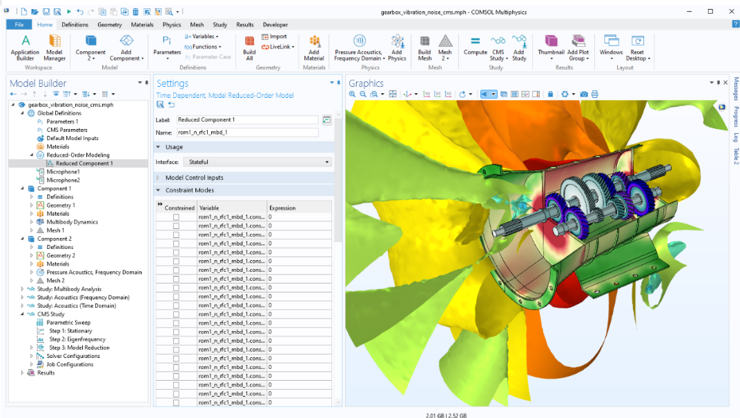Open the Windows layout dropdown

(x=611, y=48)
